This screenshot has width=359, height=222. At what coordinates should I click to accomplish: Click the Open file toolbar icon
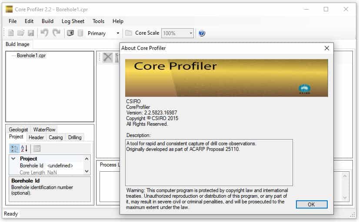[21, 33]
